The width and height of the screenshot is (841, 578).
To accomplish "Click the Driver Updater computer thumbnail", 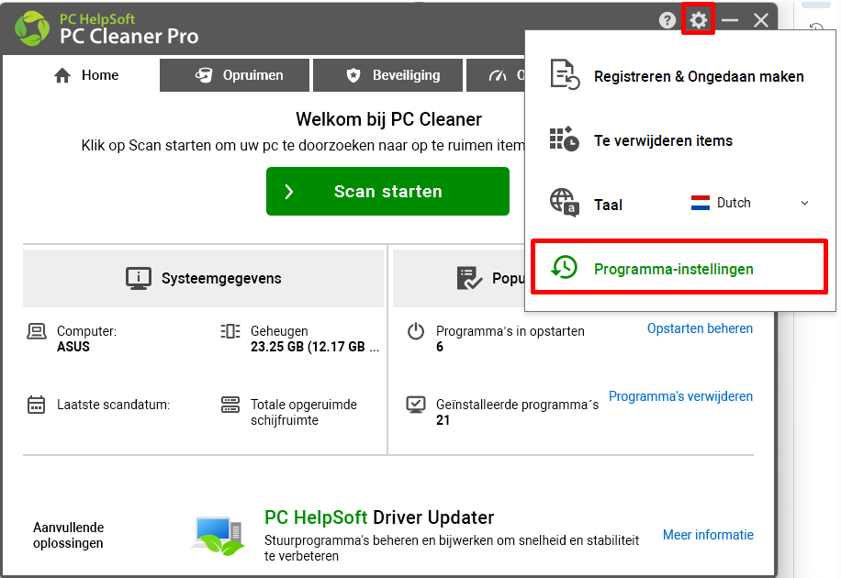I will (x=219, y=535).
